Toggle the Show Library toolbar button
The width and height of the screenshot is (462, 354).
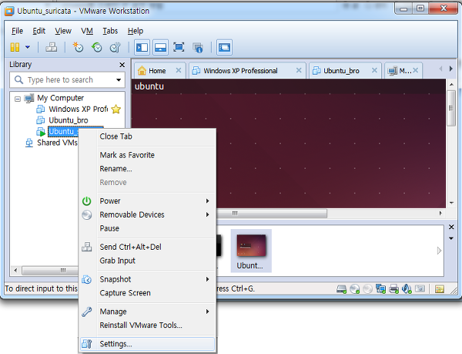click(142, 47)
